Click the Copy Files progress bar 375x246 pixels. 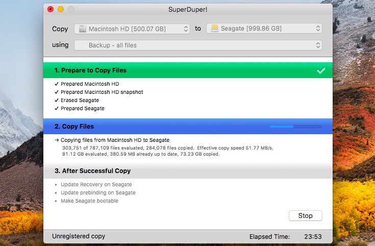pyautogui.click(x=295, y=127)
